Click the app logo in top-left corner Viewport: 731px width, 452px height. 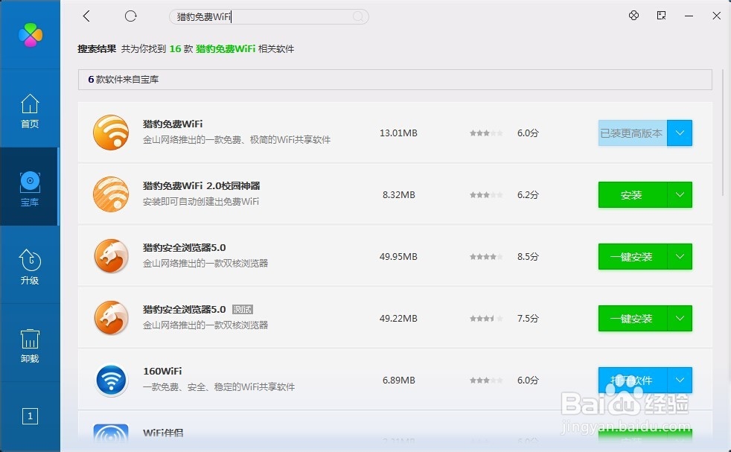point(31,34)
